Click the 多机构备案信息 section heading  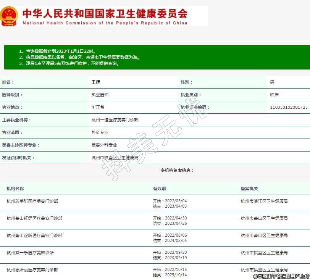coord(177,170)
